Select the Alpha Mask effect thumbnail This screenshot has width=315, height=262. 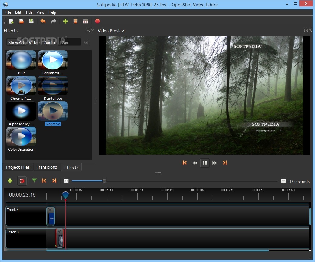pyautogui.click(x=21, y=111)
